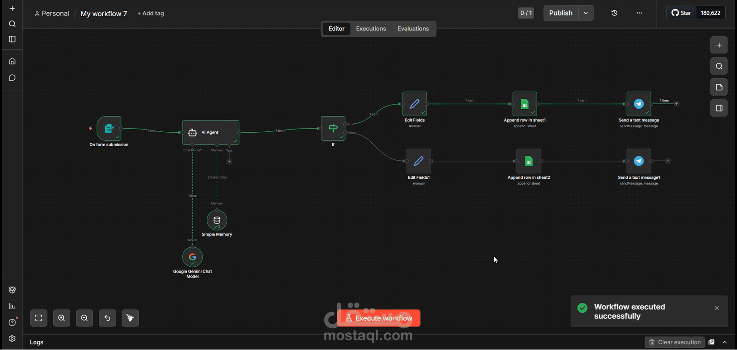Add a sticky note from right toolbar

[719, 87]
